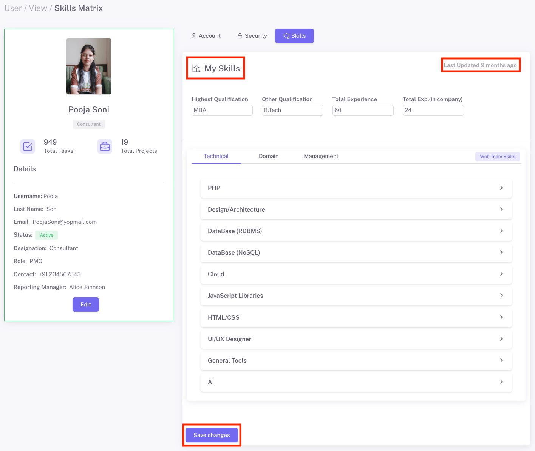Expand the PHP skill section
Screen dimensions: 535x451
pyautogui.click(x=356, y=188)
